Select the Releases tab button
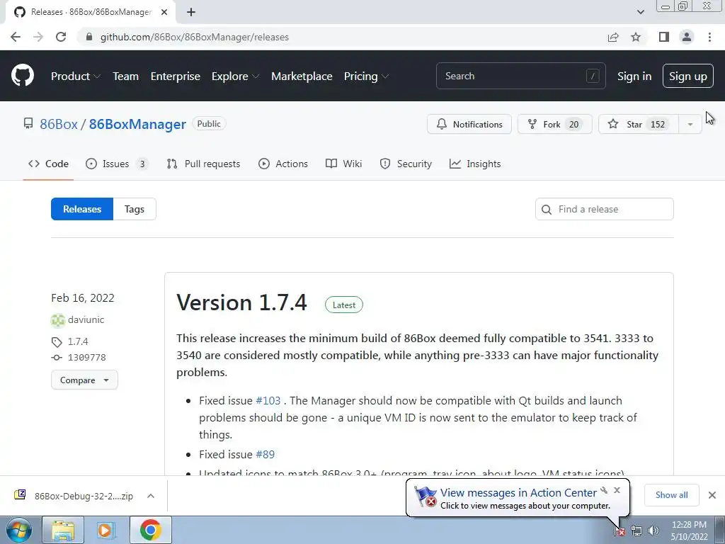Image resolution: width=725 pixels, height=544 pixels. tap(82, 209)
